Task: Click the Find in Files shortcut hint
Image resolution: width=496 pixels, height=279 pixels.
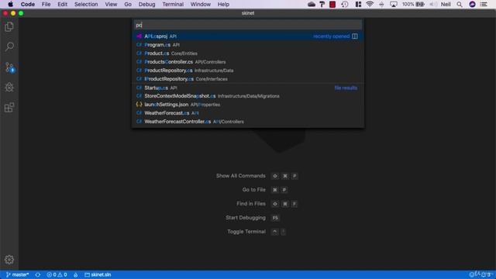Action: (x=267, y=204)
